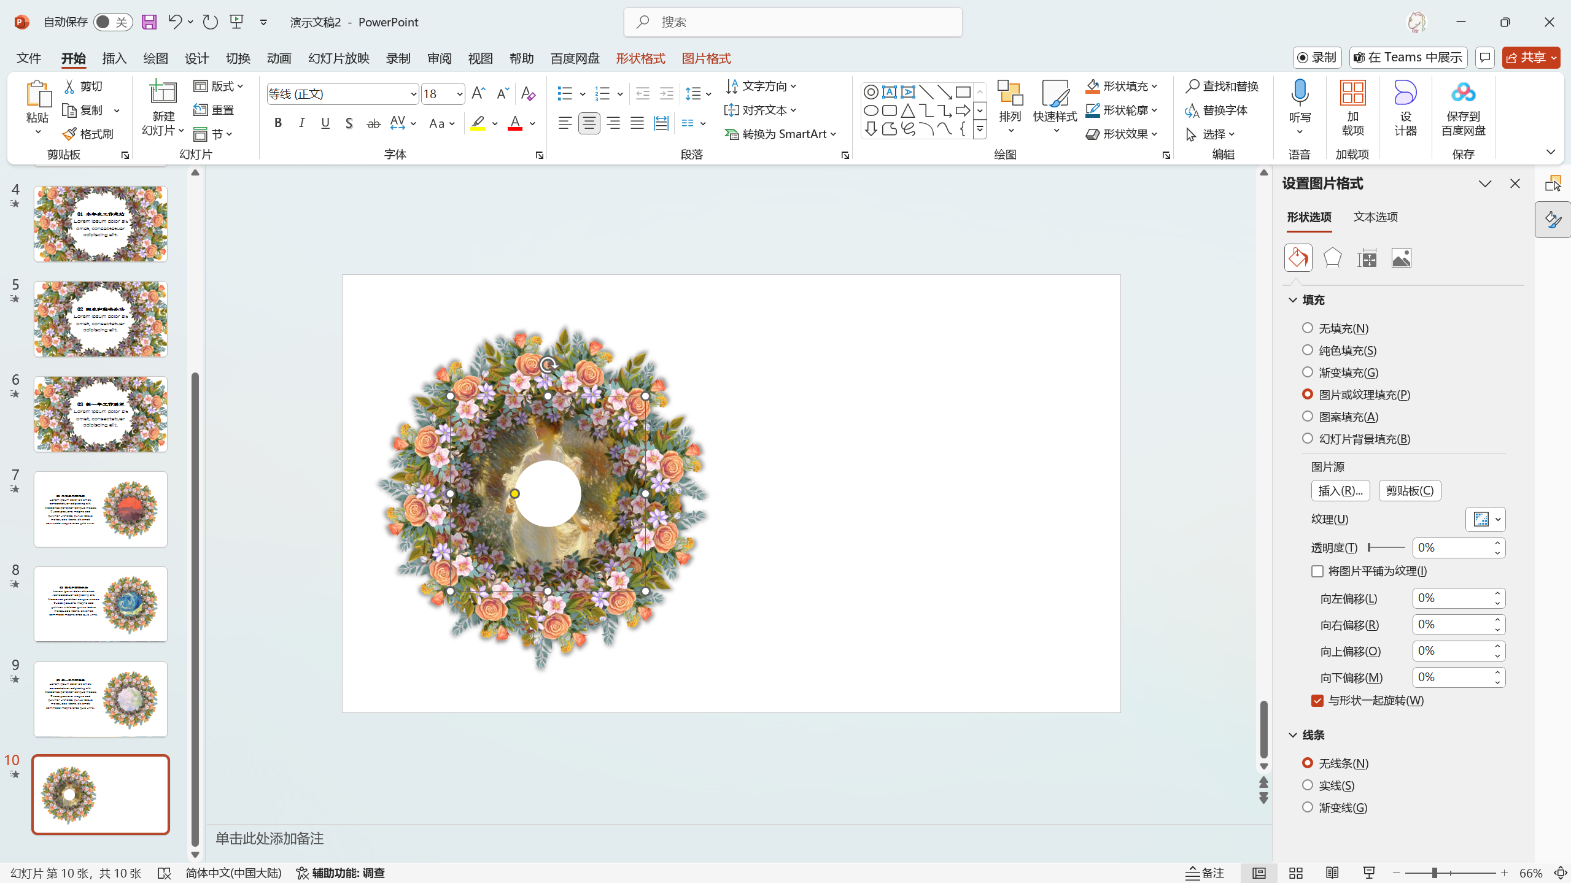Apply text shadow effect
The width and height of the screenshot is (1571, 883).
pos(349,123)
